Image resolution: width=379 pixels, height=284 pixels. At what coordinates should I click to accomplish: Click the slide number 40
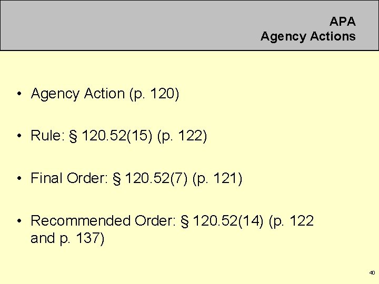click(x=372, y=272)
